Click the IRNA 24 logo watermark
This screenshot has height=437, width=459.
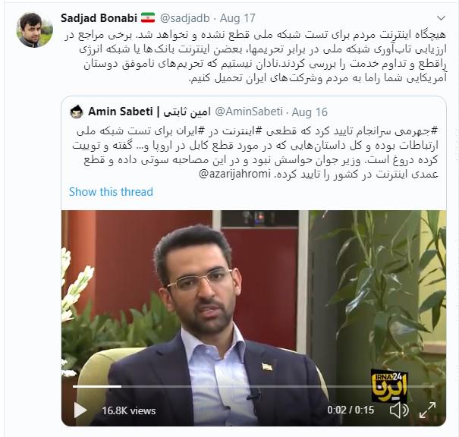point(389,385)
